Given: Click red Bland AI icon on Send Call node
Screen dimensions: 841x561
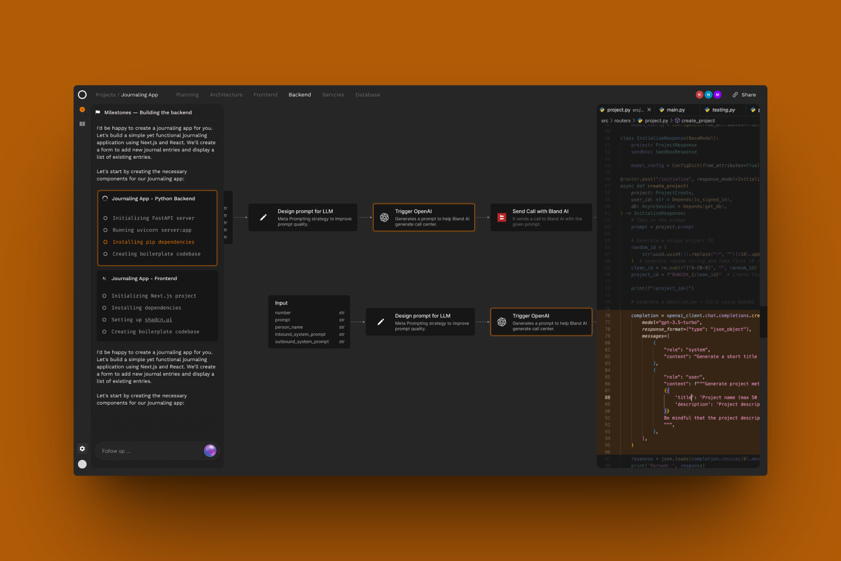Looking at the screenshot, I should click(502, 217).
